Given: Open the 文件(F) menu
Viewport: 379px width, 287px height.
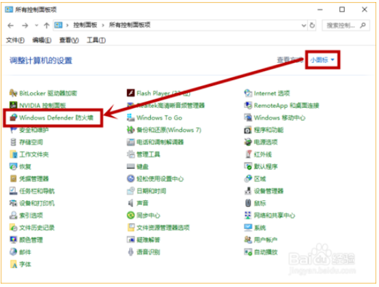Looking at the screenshot, I should click(x=15, y=40).
